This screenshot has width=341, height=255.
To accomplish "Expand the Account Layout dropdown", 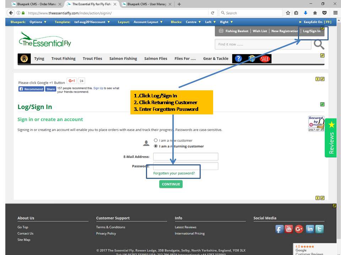I will (148, 22).
